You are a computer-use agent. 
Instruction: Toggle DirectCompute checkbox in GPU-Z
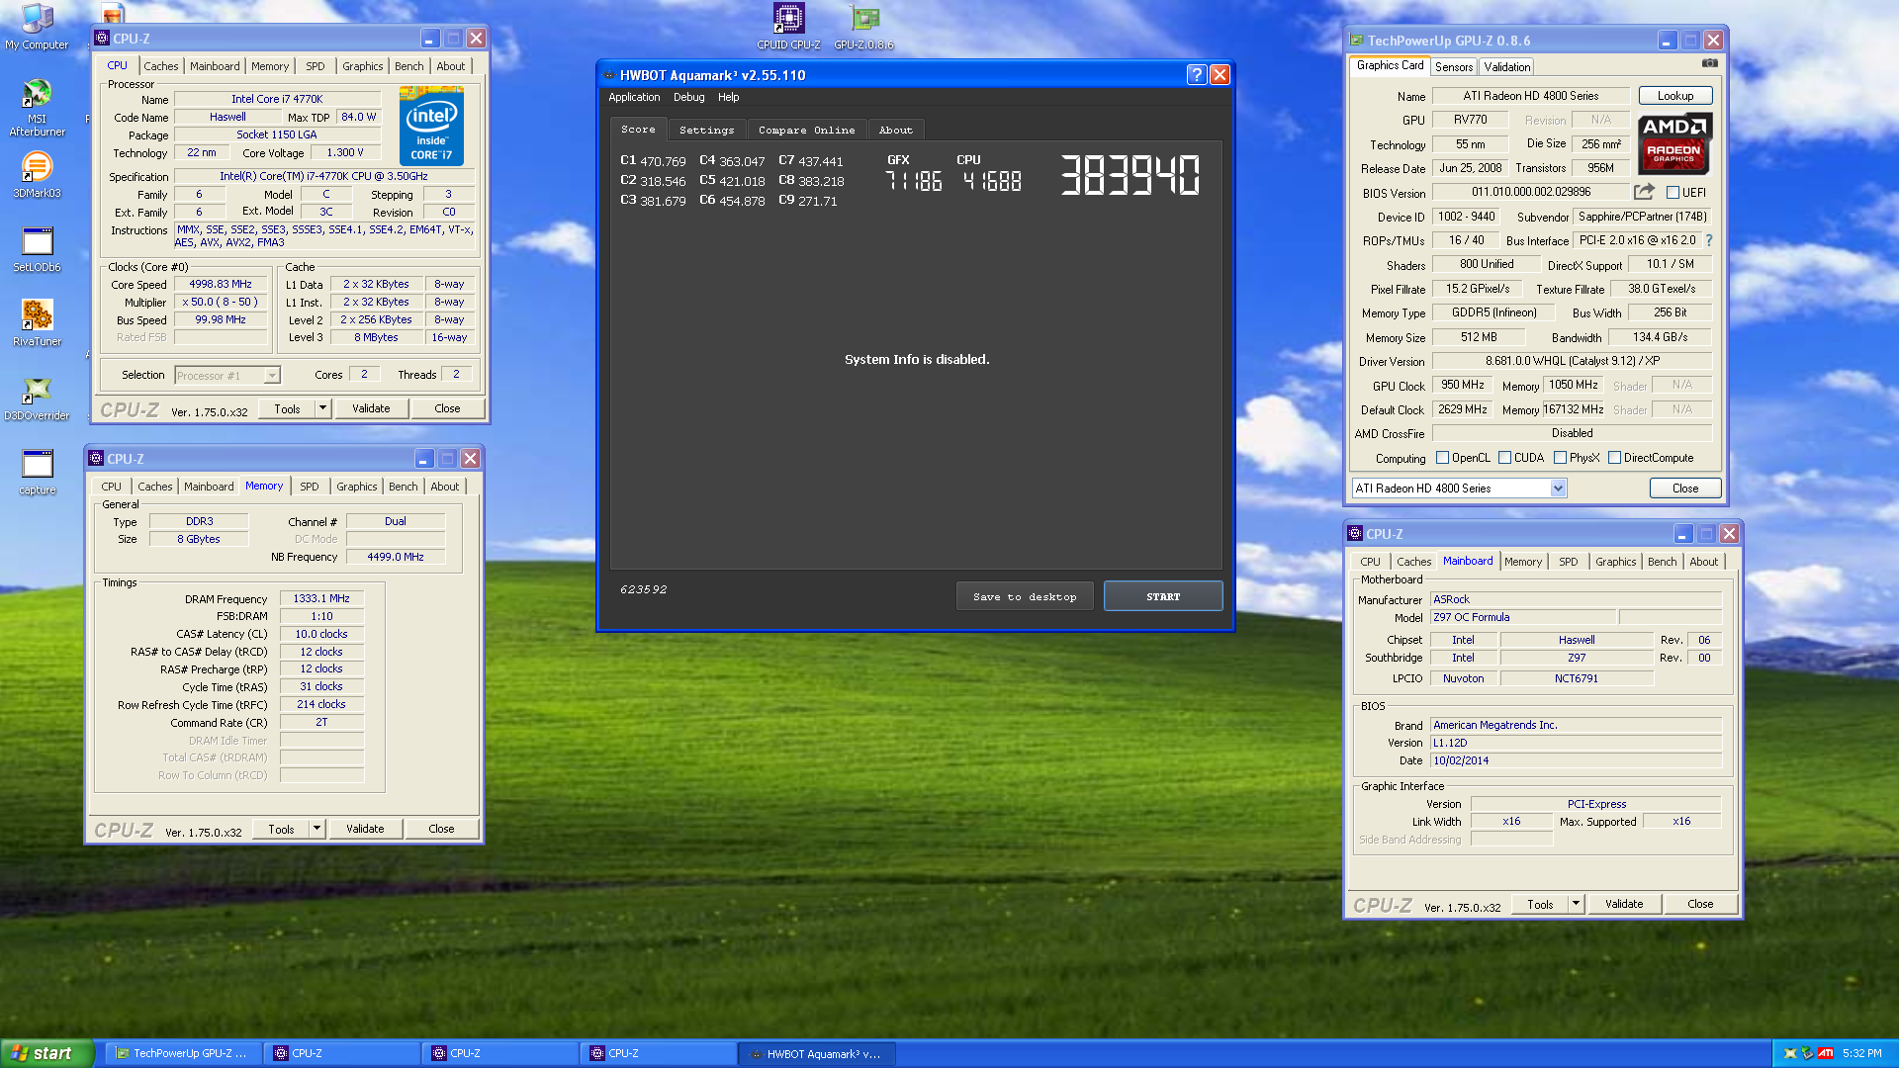tap(1615, 458)
